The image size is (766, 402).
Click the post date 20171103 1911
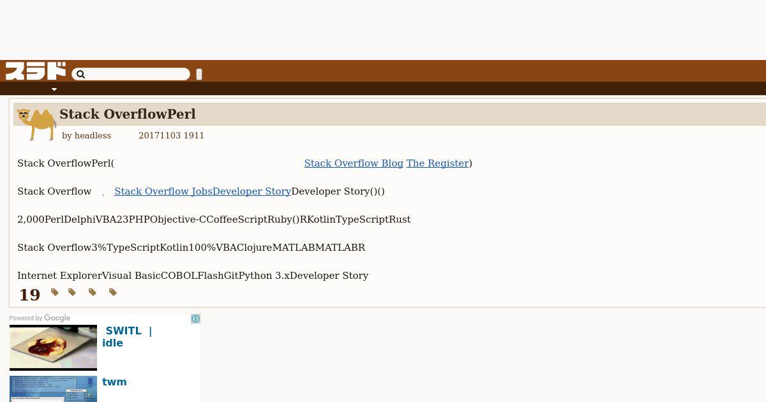(x=171, y=136)
